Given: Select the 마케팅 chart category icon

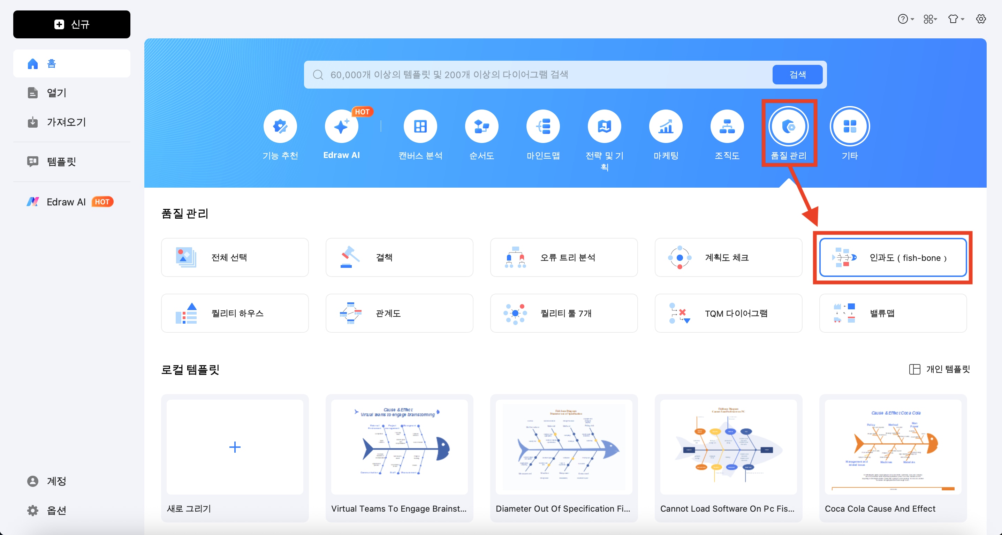Looking at the screenshot, I should pos(666,127).
